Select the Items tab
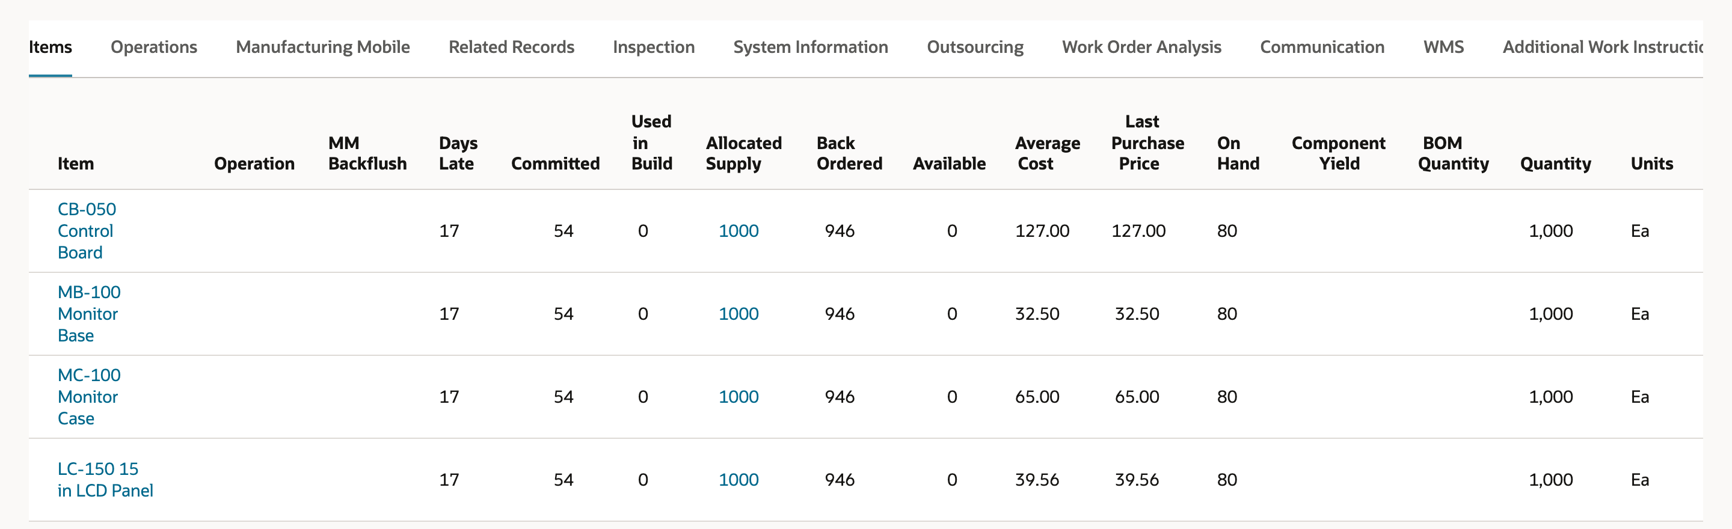Image resolution: width=1732 pixels, height=529 pixels. click(51, 47)
